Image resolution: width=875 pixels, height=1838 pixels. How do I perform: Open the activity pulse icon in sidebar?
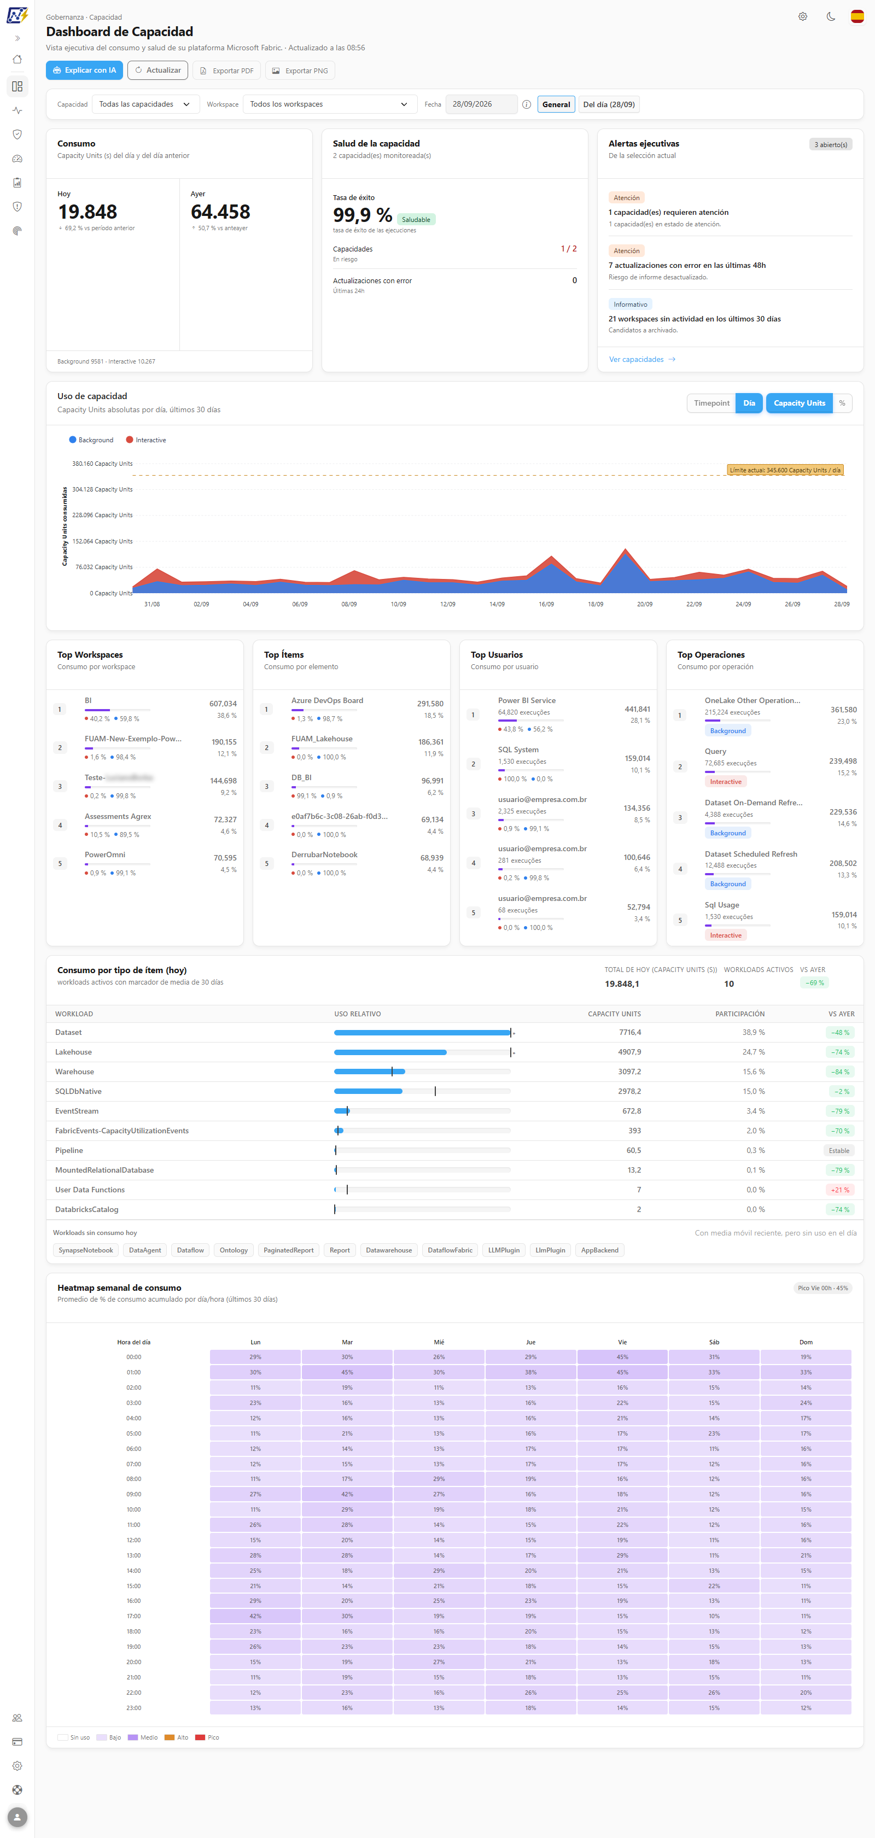point(17,110)
